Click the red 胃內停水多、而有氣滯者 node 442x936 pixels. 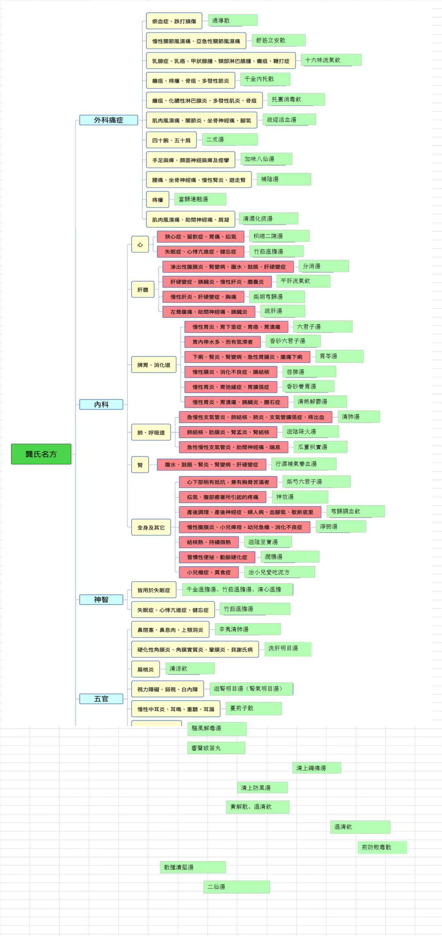click(x=222, y=342)
